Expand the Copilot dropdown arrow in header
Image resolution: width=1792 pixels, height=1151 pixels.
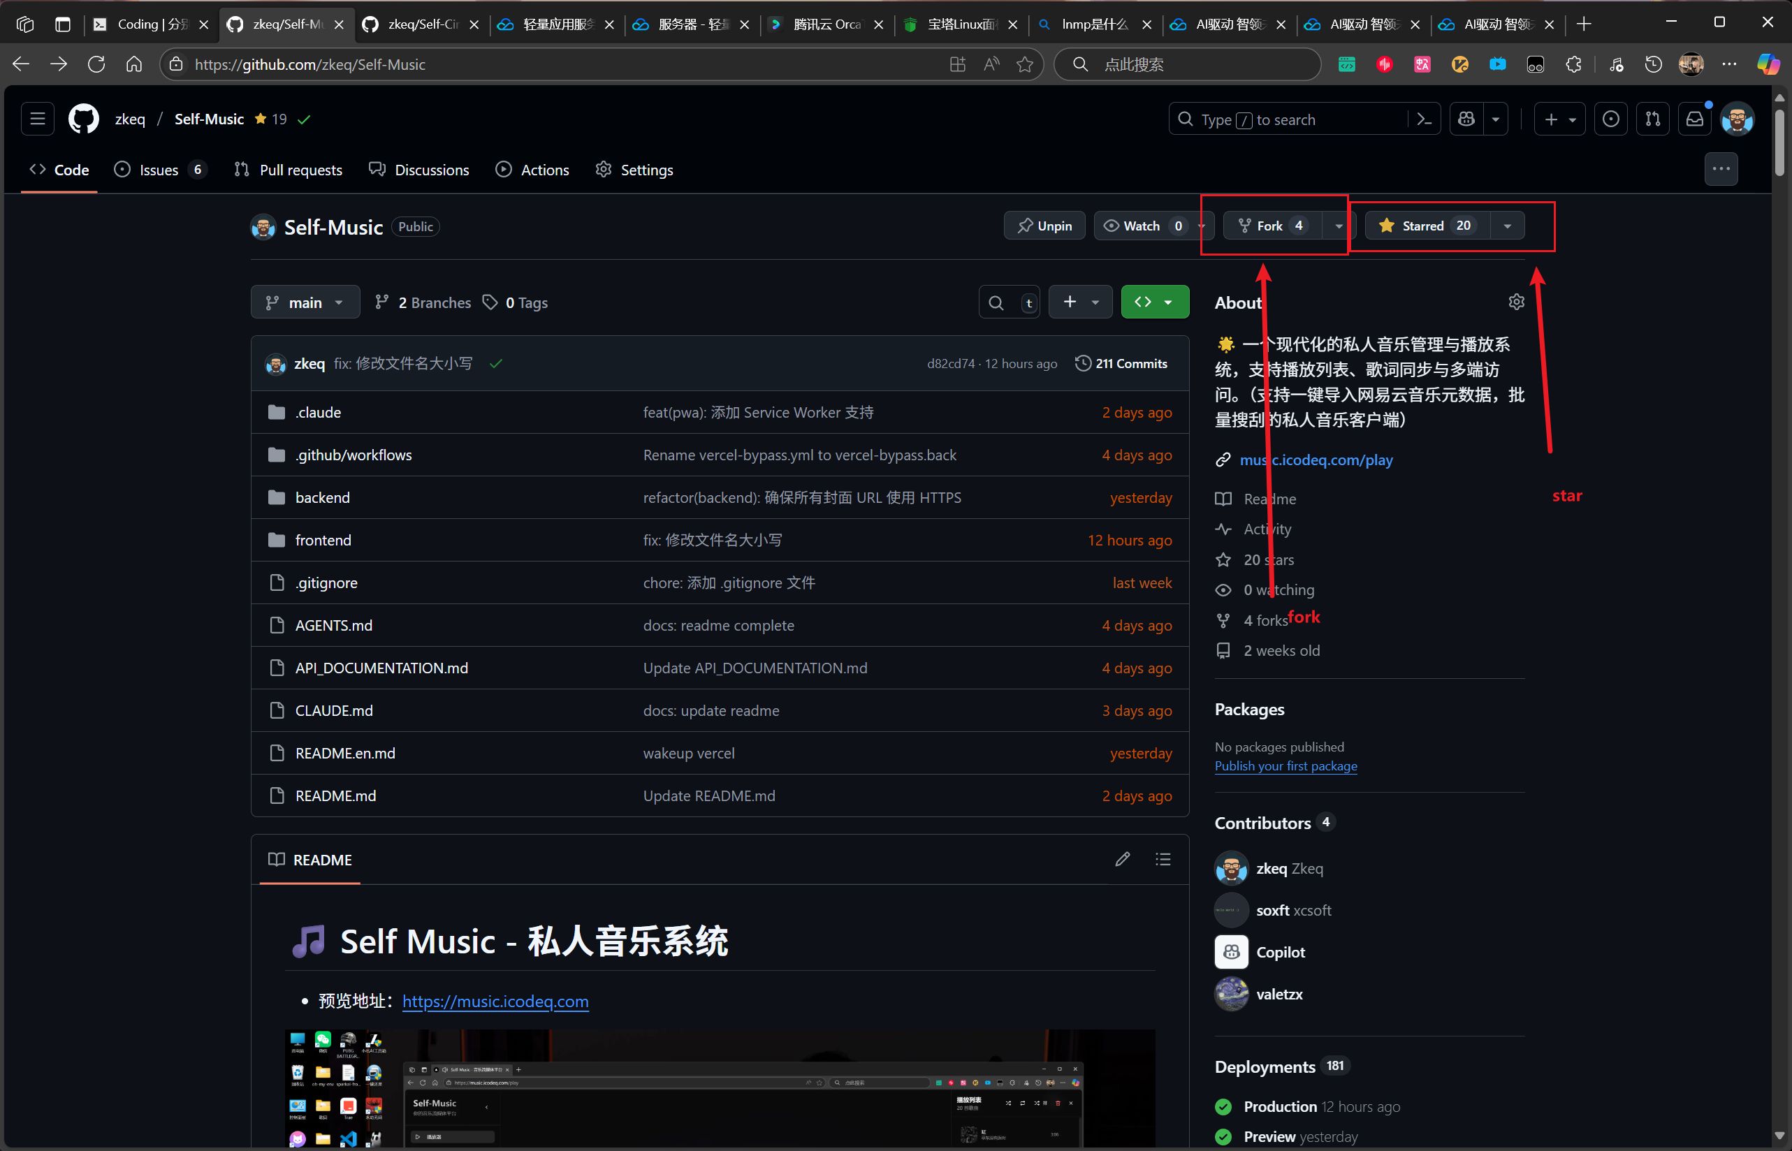(x=1495, y=119)
